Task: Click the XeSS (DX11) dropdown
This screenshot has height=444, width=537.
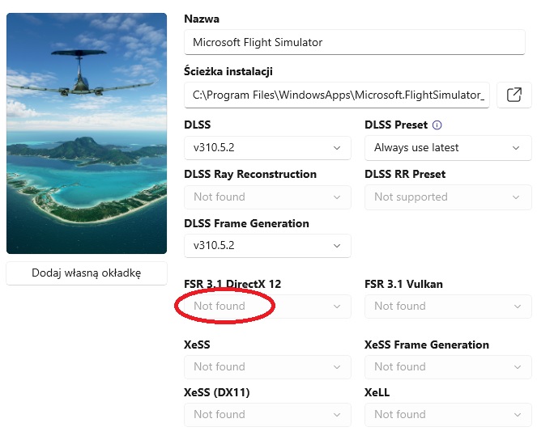Action: [267, 415]
